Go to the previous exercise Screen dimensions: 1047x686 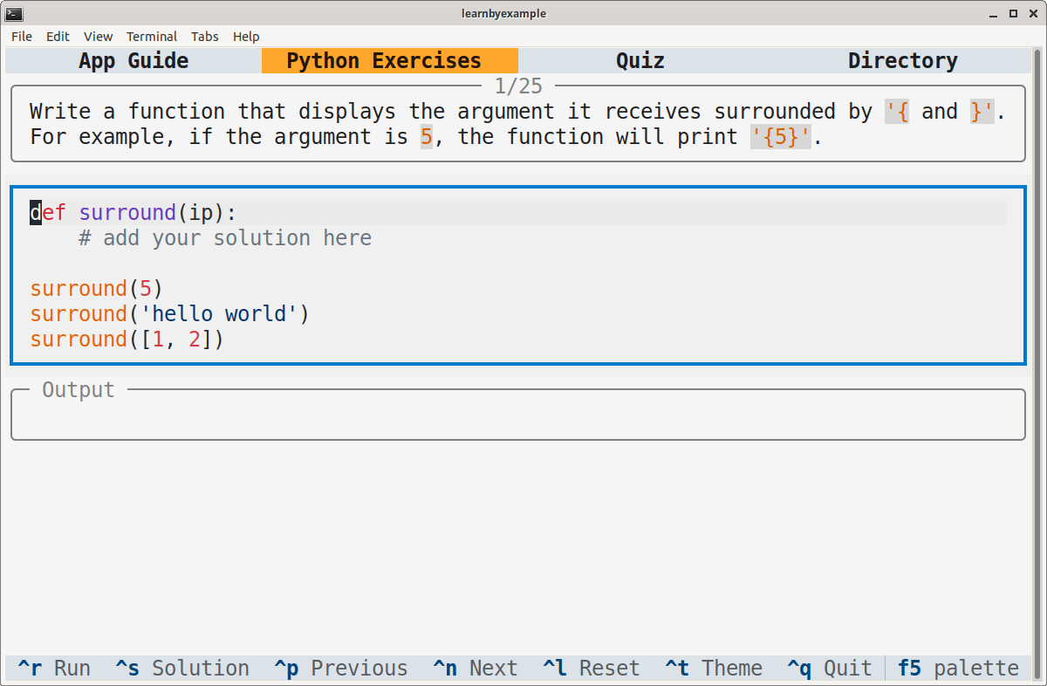(340, 668)
